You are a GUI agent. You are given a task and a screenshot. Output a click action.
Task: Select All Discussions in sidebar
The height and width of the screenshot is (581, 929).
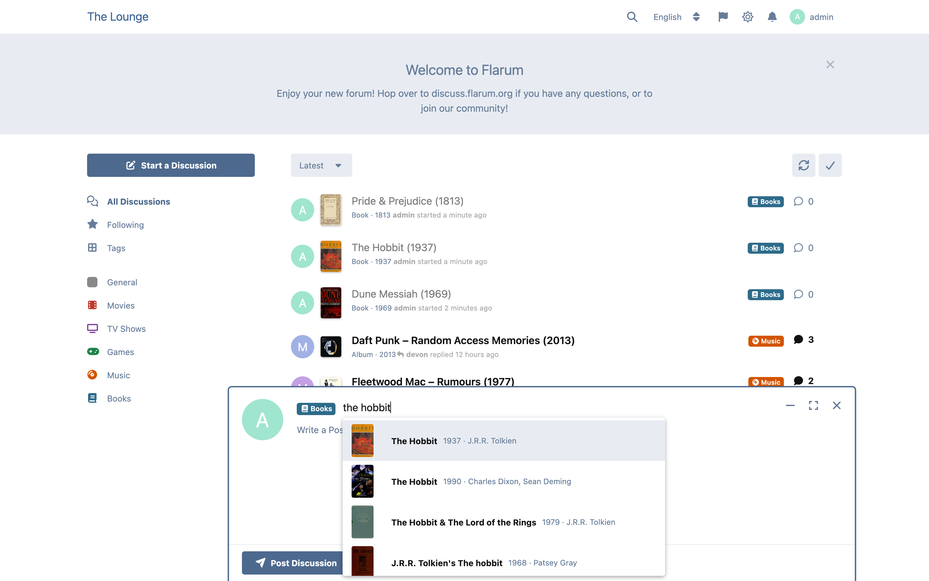click(129, 201)
